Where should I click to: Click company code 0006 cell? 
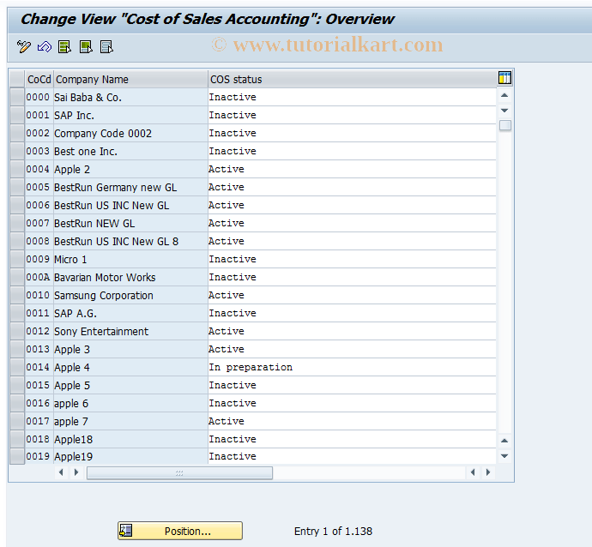pos(38,205)
